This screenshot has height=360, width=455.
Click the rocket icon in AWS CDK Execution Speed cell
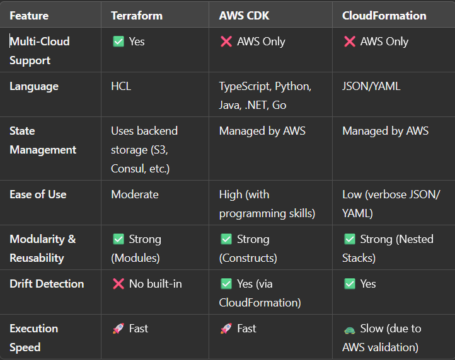point(226,329)
